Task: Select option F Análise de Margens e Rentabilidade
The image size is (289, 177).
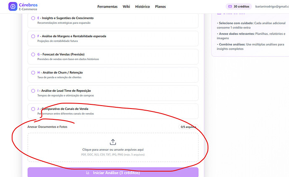Action: [x=113, y=38]
